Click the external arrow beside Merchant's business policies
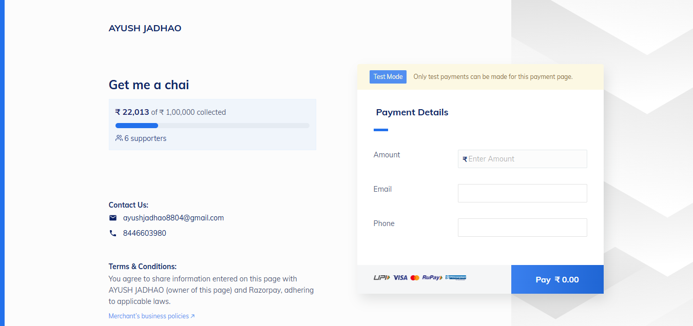Image resolution: width=693 pixels, height=326 pixels. click(x=192, y=316)
